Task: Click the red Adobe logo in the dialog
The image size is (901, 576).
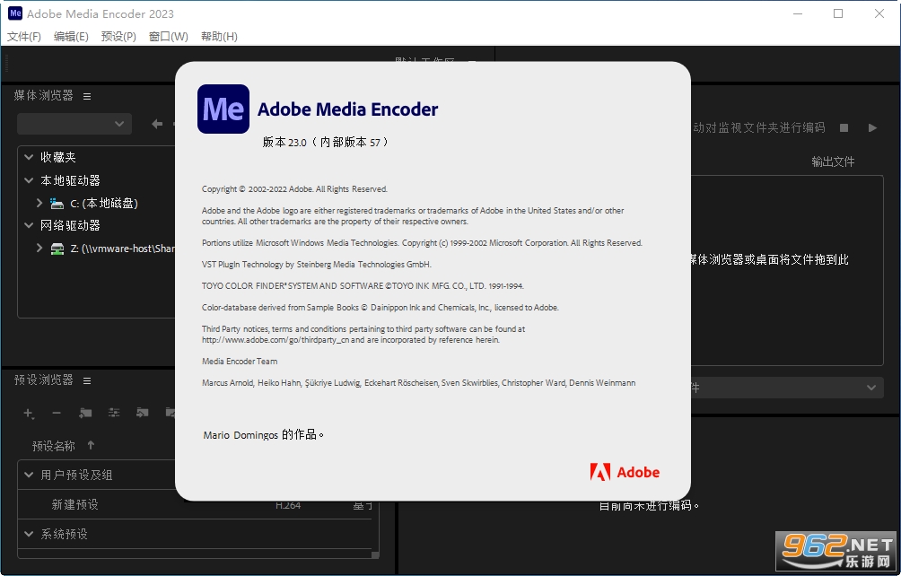Action: 625,472
